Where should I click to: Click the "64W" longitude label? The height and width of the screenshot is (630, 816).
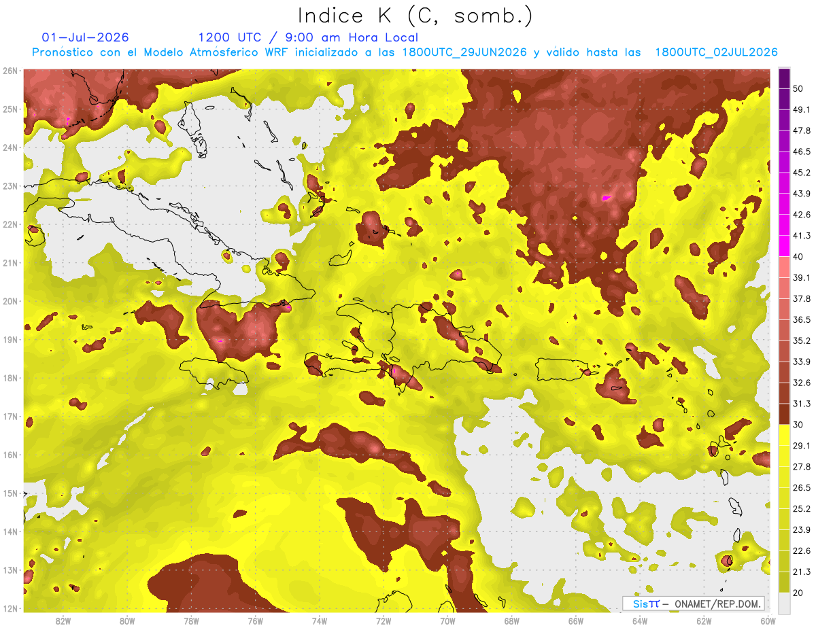point(639,620)
